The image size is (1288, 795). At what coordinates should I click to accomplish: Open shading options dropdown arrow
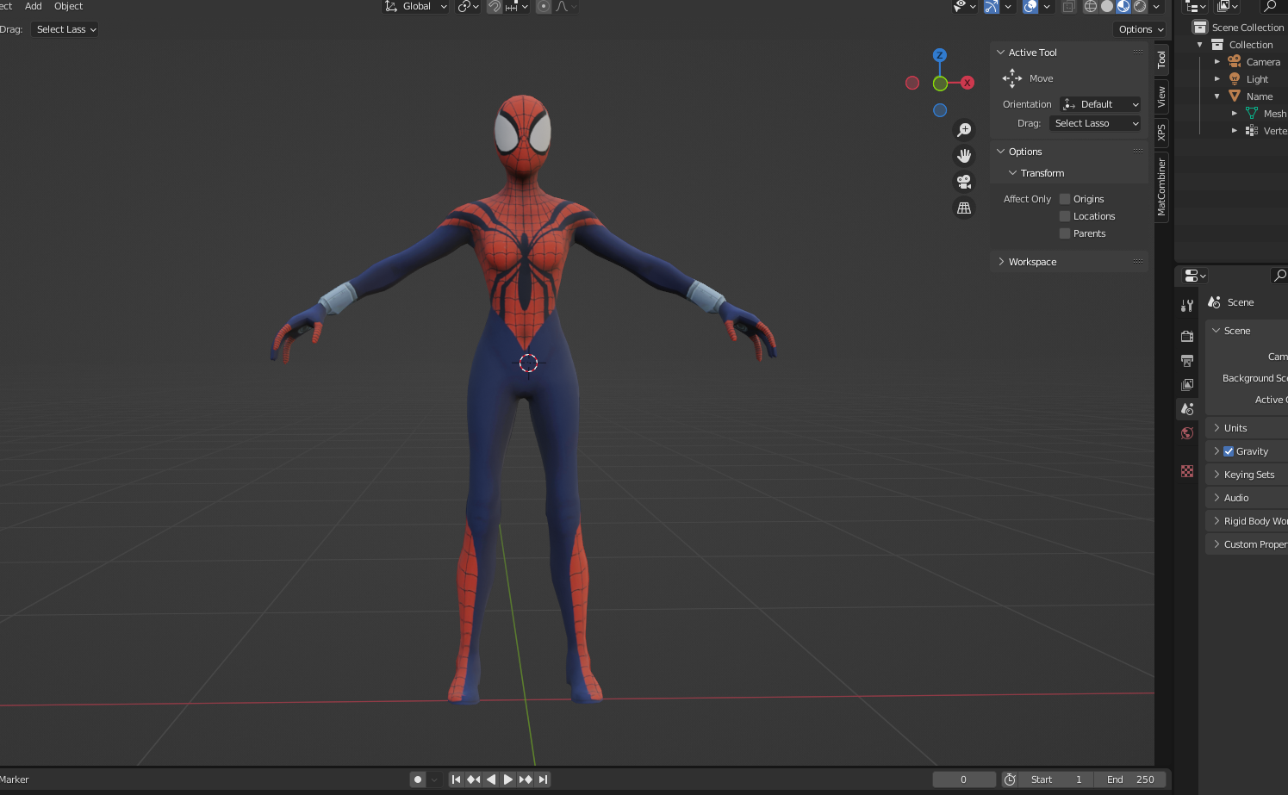1156,7
